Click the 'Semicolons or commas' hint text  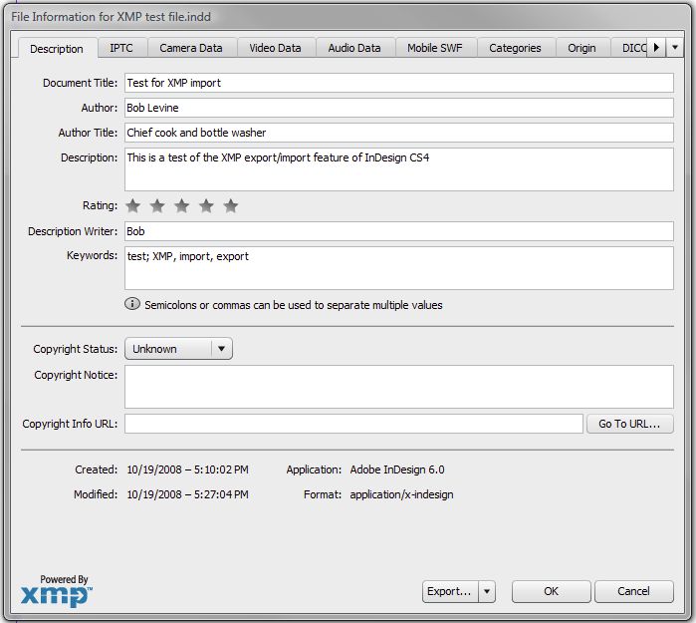pyautogui.click(x=294, y=305)
